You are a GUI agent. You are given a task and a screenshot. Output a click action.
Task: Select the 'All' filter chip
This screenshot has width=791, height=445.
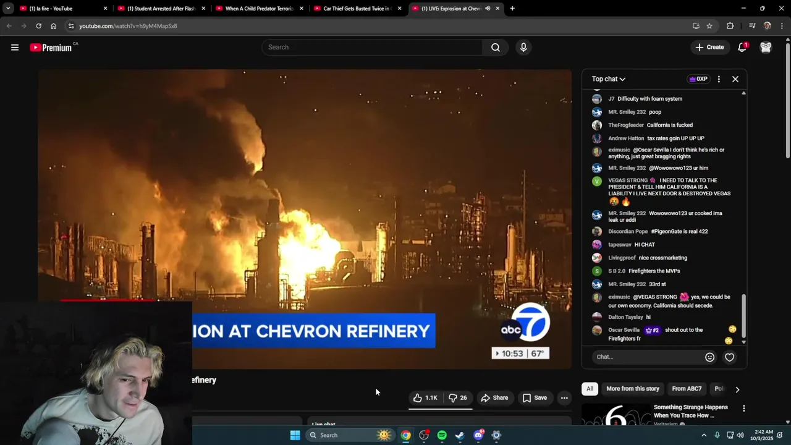click(x=590, y=389)
